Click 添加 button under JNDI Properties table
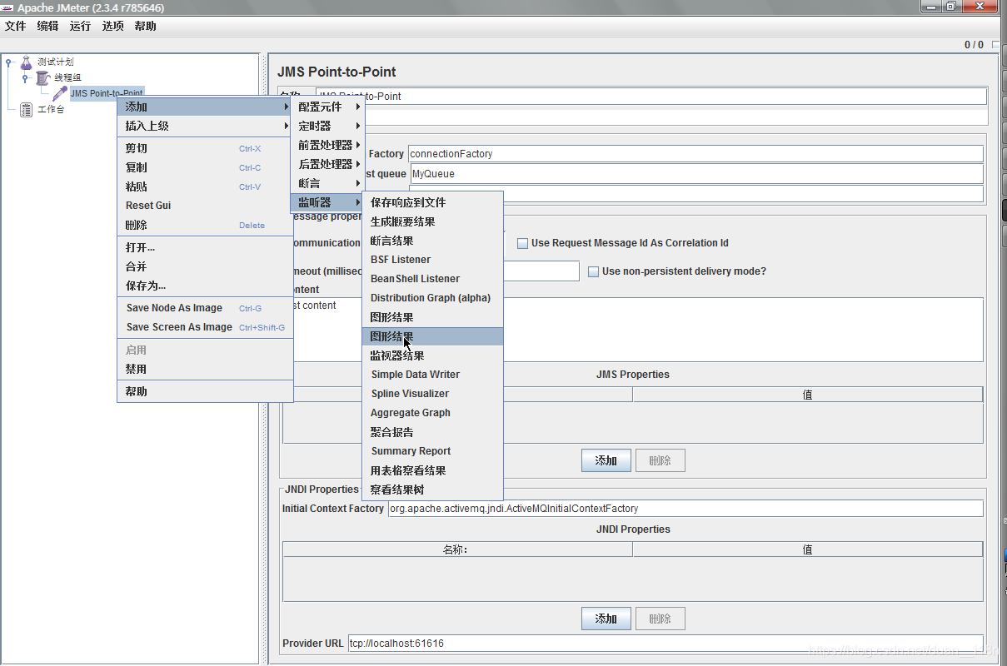The image size is (1007, 666). coord(606,619)
